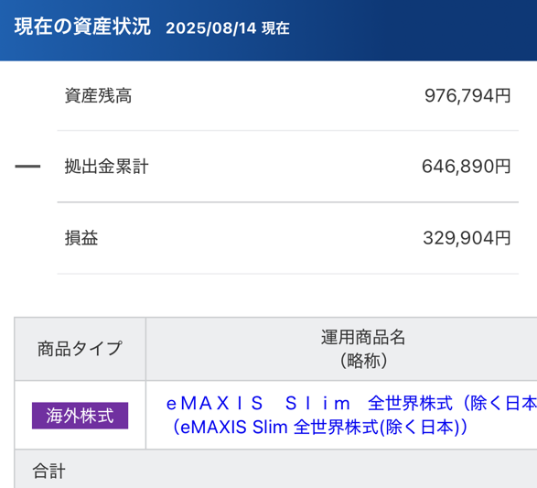Select the 運用商品名 column header
The width and height of the screenshot is (537, 488).
363,337
